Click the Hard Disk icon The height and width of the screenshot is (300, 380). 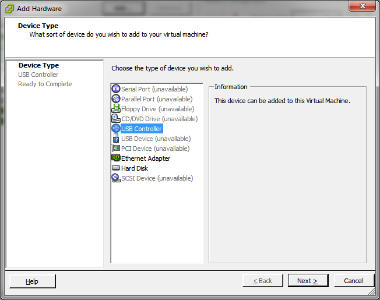[x=115, y=168]
